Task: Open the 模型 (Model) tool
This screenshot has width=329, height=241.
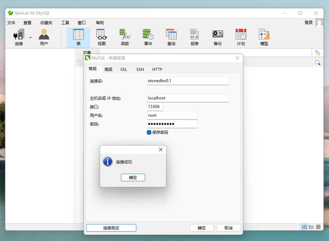Action: click(x=264, y=35)
